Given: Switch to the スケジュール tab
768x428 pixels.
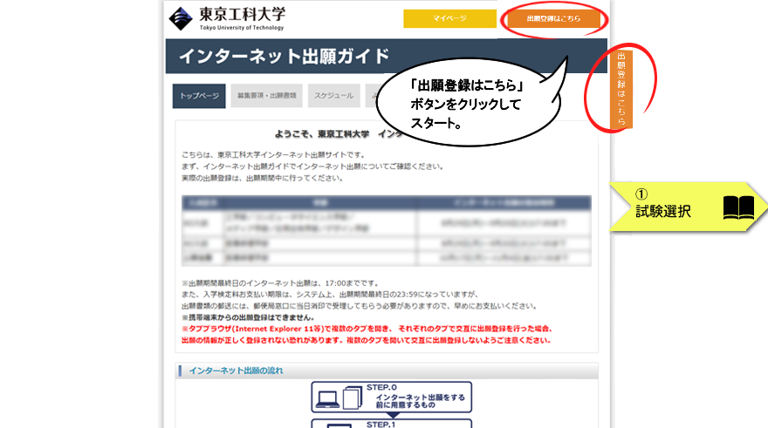Looking at the screenshot, I should (x=334, y=96).
